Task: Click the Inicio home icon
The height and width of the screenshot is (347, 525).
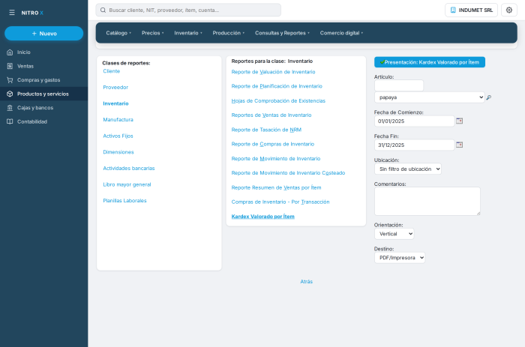Action: pos(10,52)
